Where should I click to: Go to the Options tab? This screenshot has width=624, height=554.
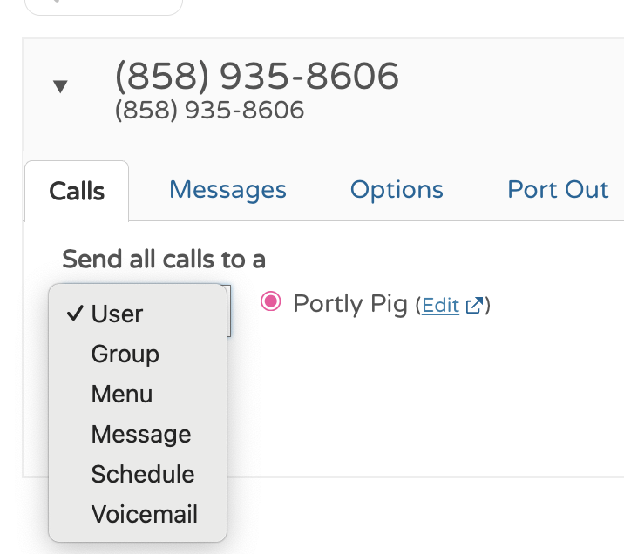pos(397,190)
